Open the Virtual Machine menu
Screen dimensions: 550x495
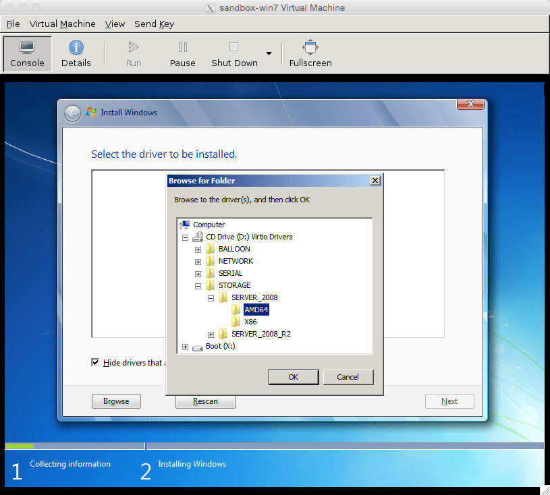(x=63, y=24)
